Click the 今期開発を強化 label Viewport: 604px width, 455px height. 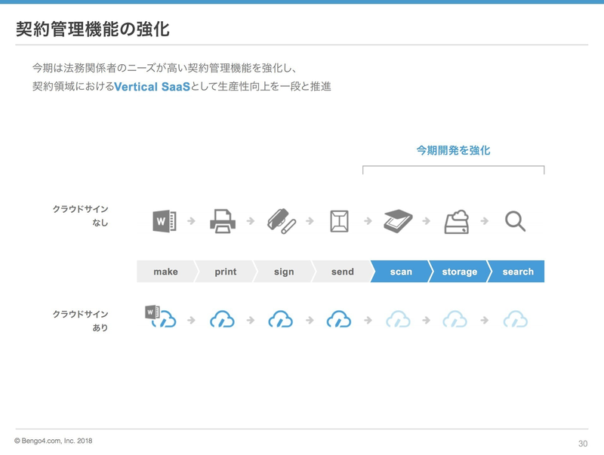[x=453, y=150]
